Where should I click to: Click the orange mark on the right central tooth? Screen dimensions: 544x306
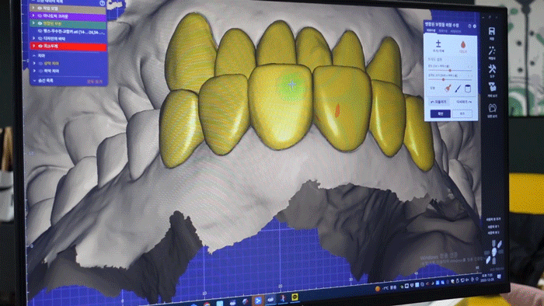337,110
